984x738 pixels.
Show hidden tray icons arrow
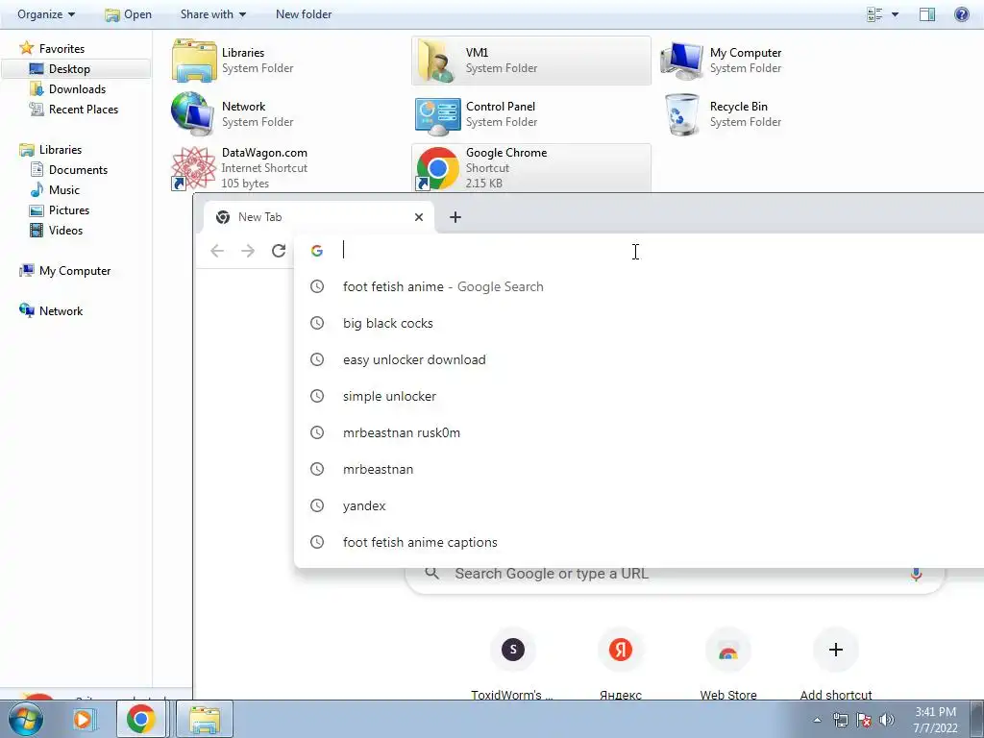pyautogui.click(x=817, y=720)
